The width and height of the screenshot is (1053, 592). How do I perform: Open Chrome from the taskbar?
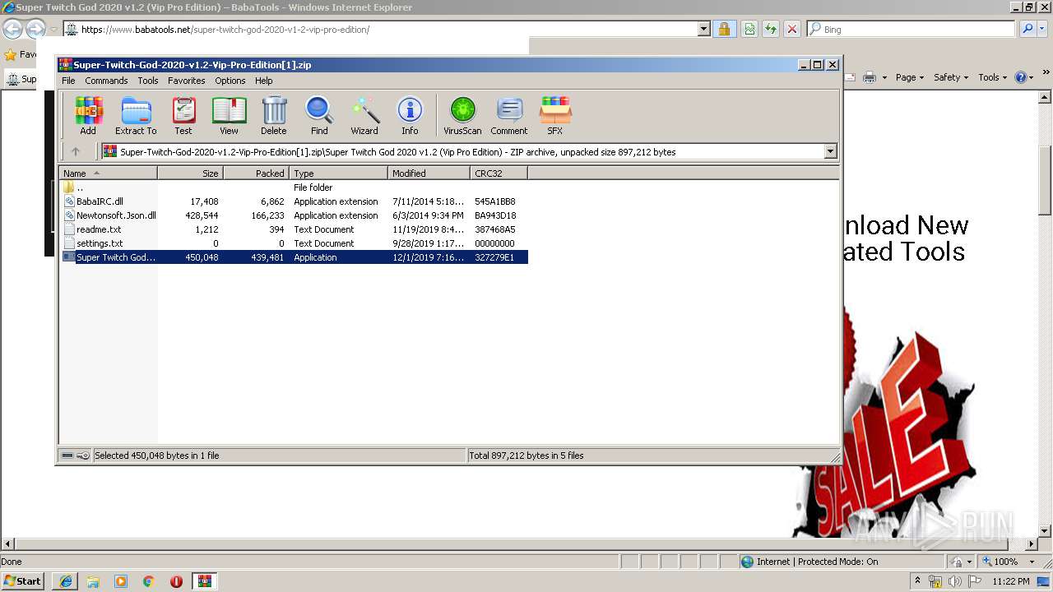click(x=149, y=581)
